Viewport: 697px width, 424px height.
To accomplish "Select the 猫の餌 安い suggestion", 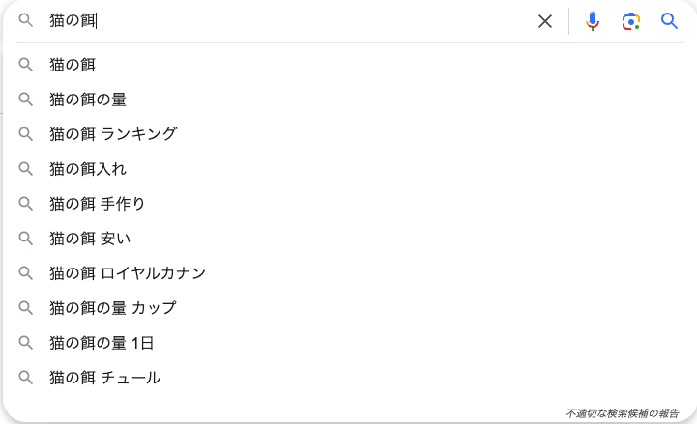I will [x=90, y=239].
